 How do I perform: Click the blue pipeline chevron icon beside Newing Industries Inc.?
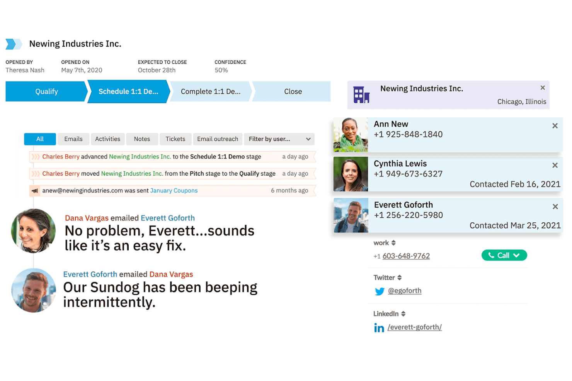point(14,44)
